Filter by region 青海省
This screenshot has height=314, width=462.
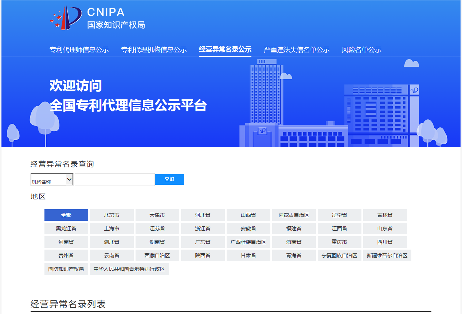coord(294,255)
